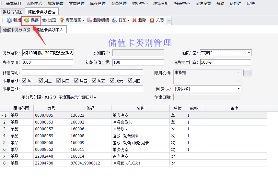This screenshot has width=278, height=184.
Task: Open the 决策分析 menu
Action: [x=161, y=3]
